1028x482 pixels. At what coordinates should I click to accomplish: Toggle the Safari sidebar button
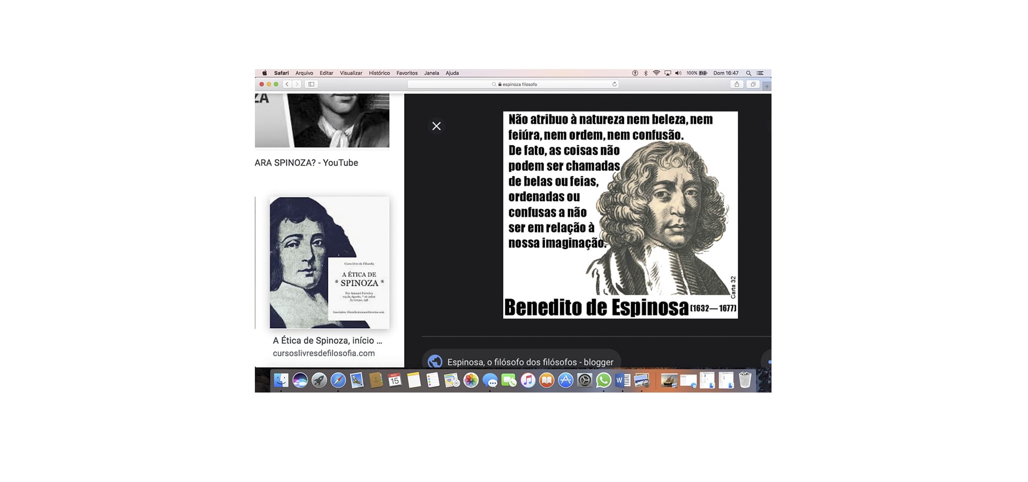pos(311,84)
